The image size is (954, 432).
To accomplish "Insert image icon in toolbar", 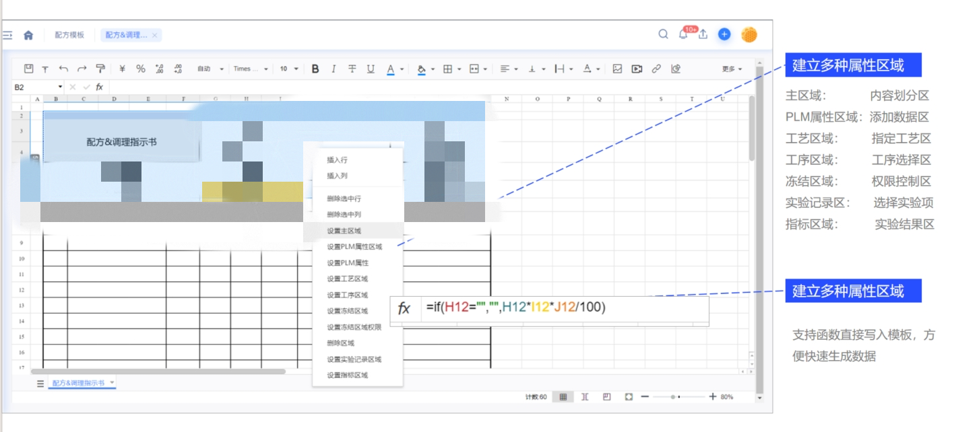I will pos(617,69).
